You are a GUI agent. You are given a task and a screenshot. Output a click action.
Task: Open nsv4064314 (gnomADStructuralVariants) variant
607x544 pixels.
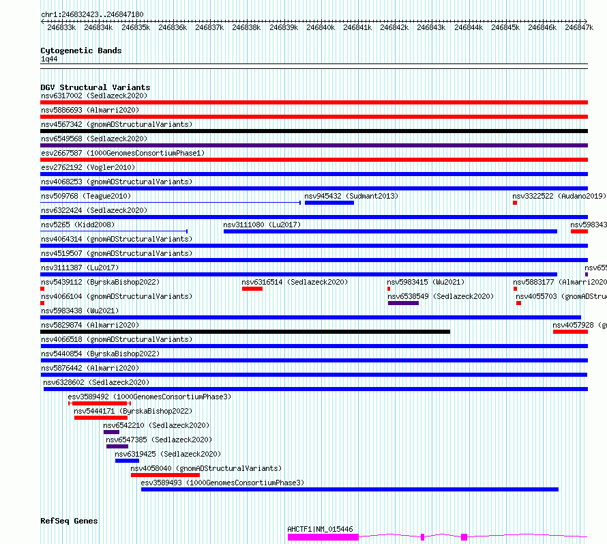(x=117, y=239)
